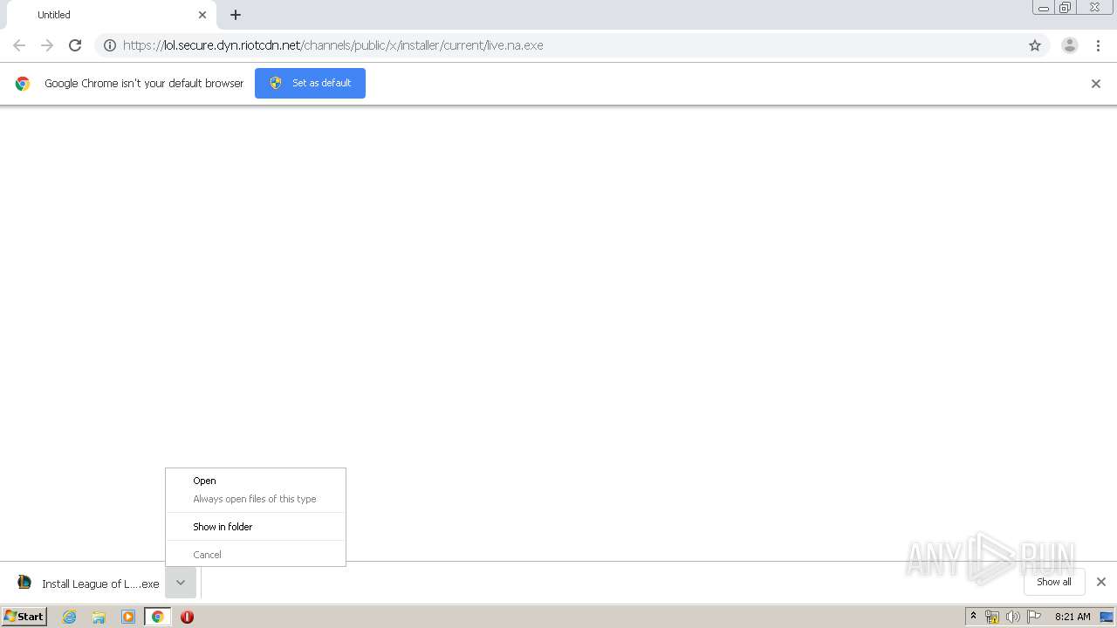Choose Open from the download menu

[256, 481]
